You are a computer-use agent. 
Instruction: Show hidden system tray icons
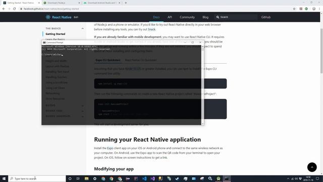coord(288,178)
